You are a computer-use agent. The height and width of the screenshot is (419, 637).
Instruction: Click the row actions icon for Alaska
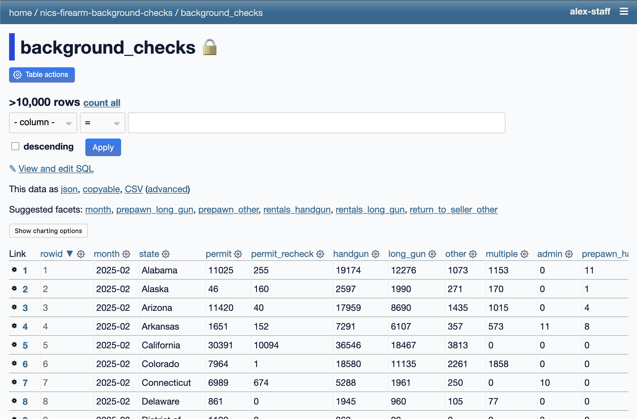pos(14,288)
